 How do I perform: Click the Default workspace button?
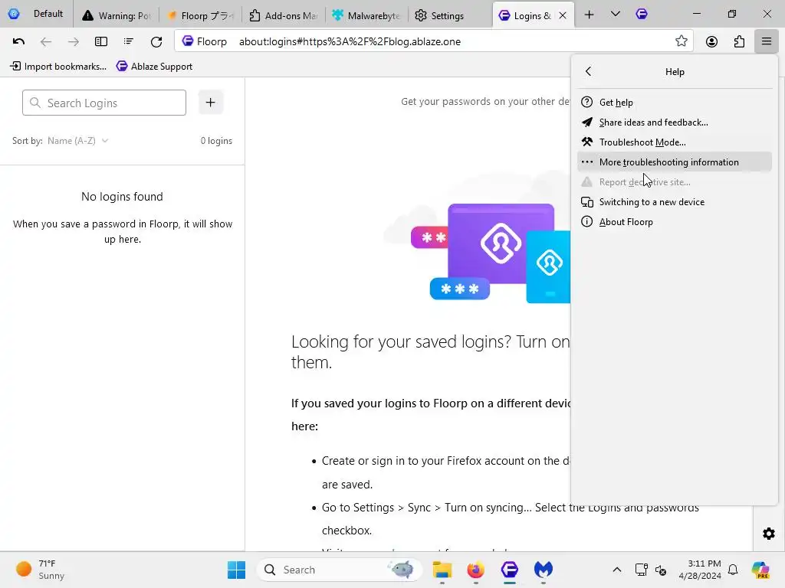35,14
